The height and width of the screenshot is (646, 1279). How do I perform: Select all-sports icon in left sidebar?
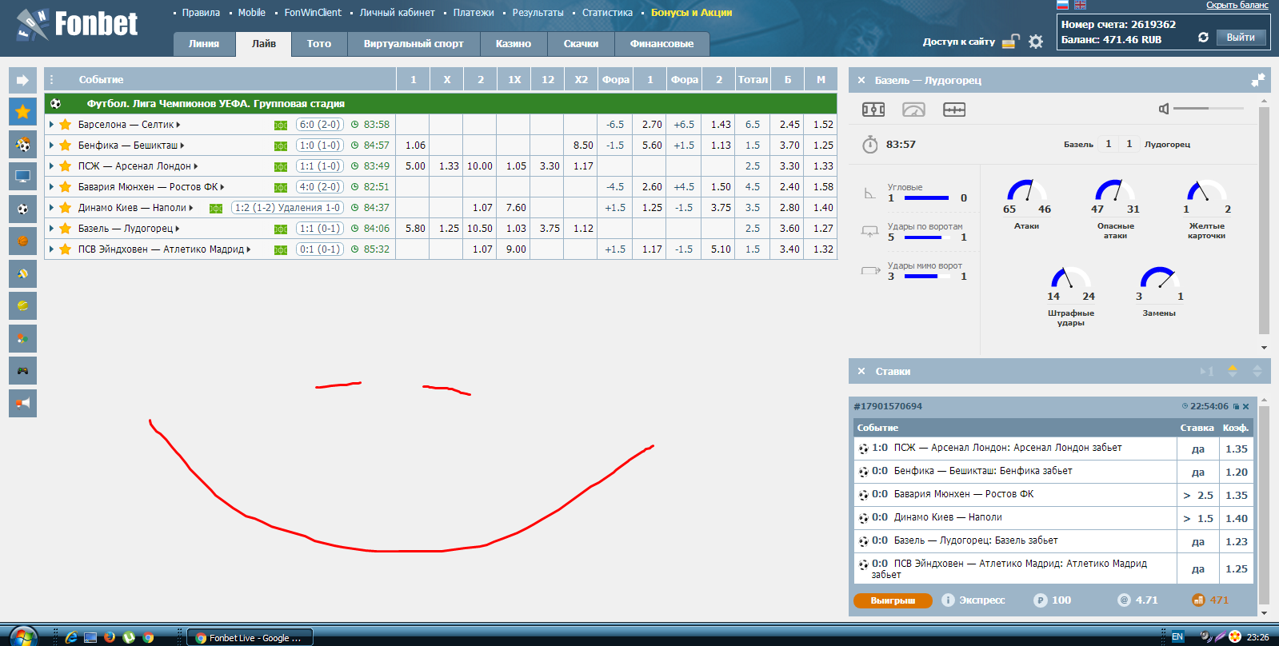[x=22, y=144]
